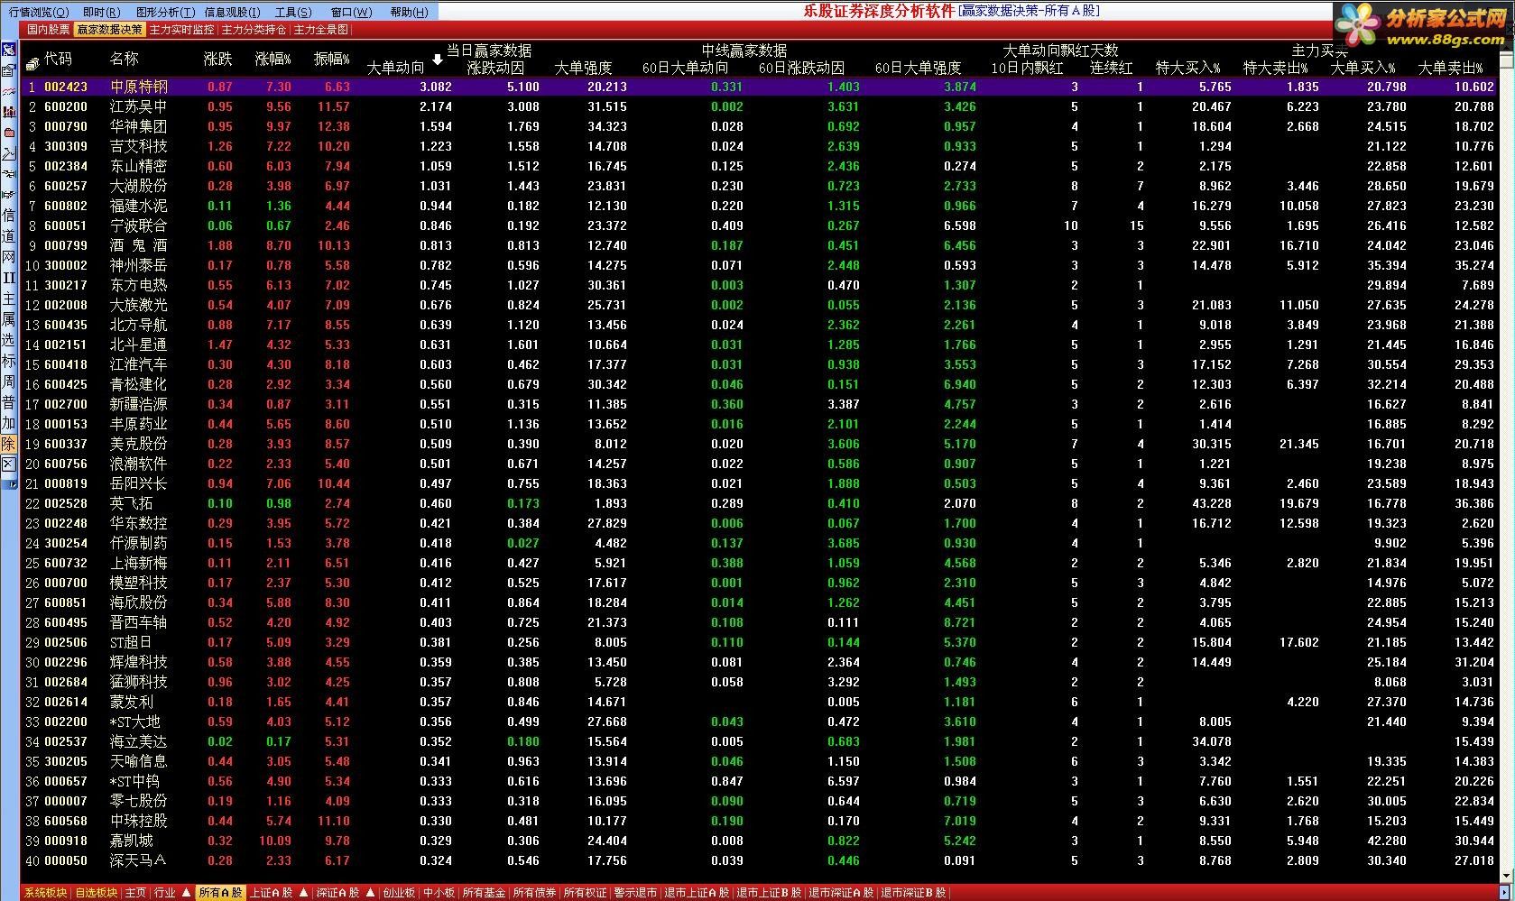The height and width of the screenshot is (901, 1515).
Task: Click the 网 button in left sidebar
Action: click(8, 257)
